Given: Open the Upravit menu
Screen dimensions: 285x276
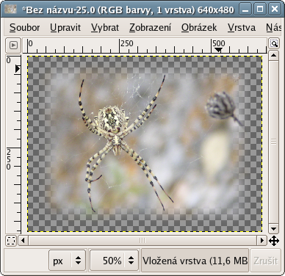Looking at the screenshot, I should pyautogui.click(x=65, y=28).
